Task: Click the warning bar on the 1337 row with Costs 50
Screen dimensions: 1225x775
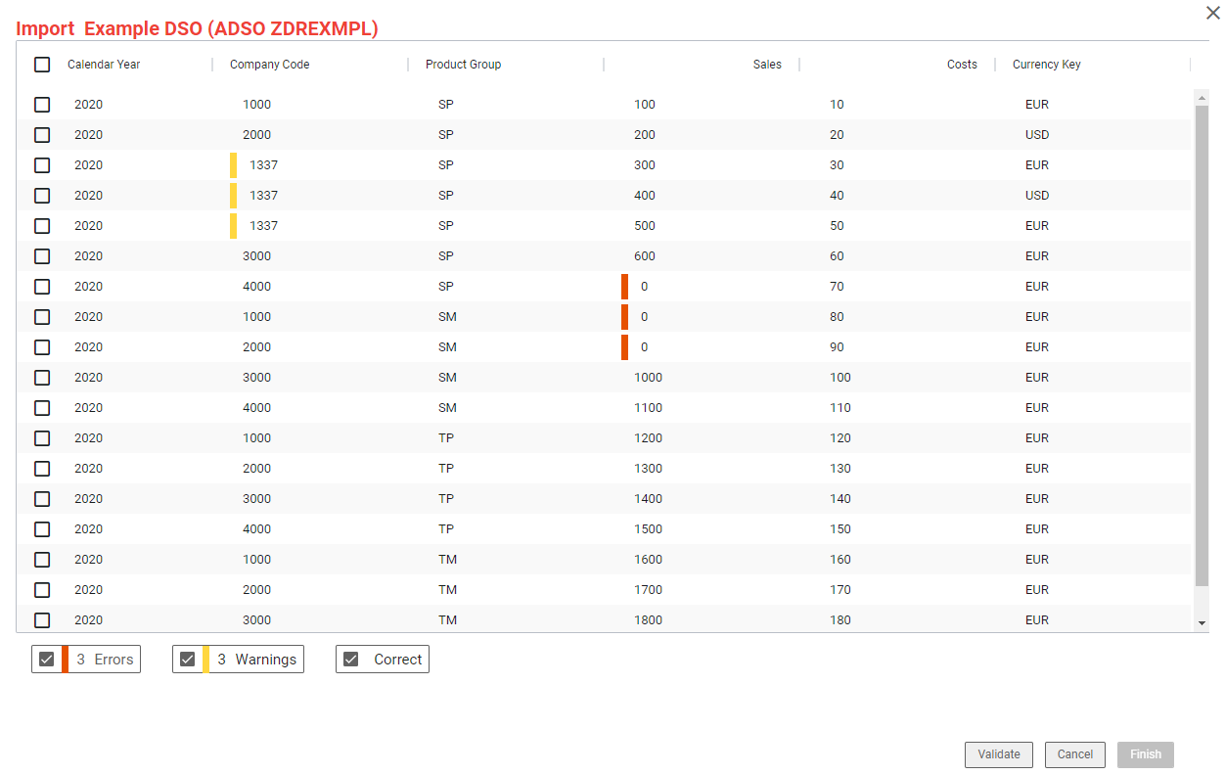Action: point(233,225)
